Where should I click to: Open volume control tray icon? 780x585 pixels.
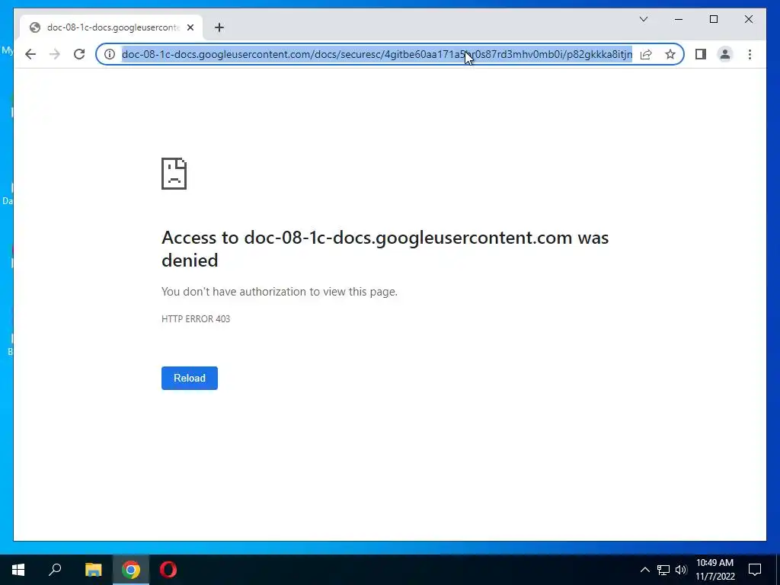pyautogui.click(x=681, y=570)
